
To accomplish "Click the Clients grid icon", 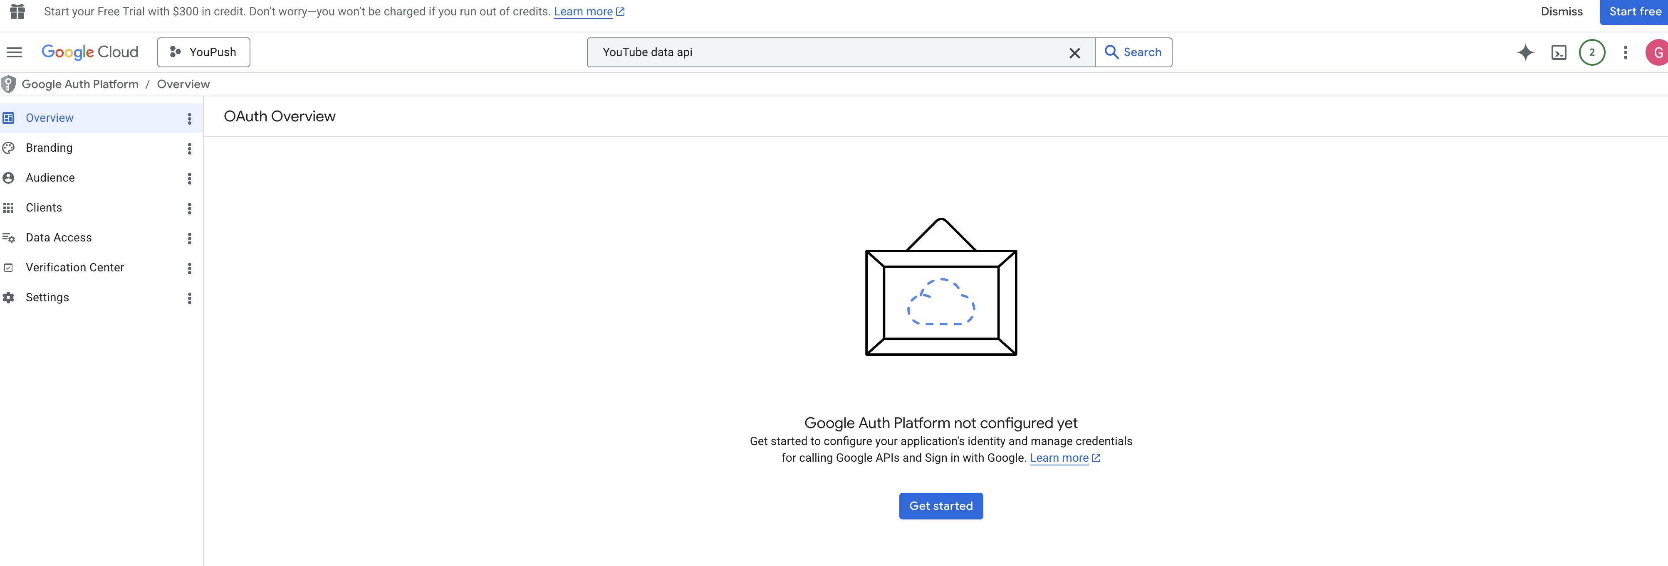I will tap(8, 208).
